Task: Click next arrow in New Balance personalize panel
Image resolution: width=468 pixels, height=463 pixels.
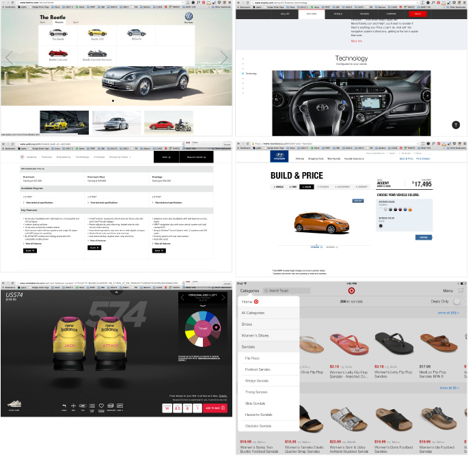Action: pyautogui.click(x=223, y=298)
